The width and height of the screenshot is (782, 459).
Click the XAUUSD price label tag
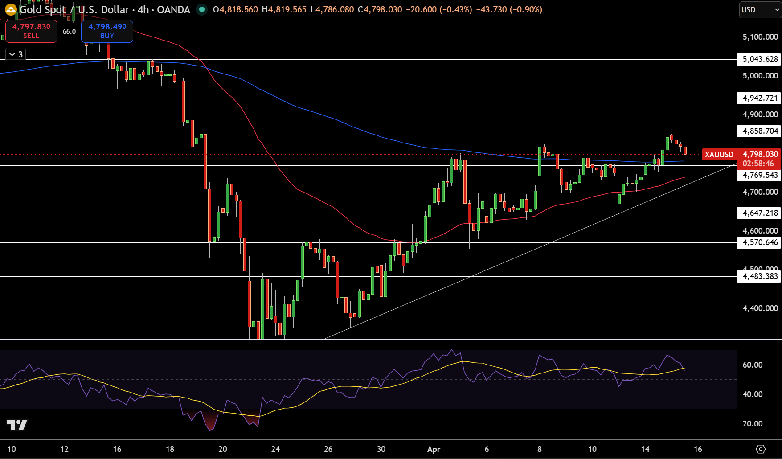coord(719,154)
